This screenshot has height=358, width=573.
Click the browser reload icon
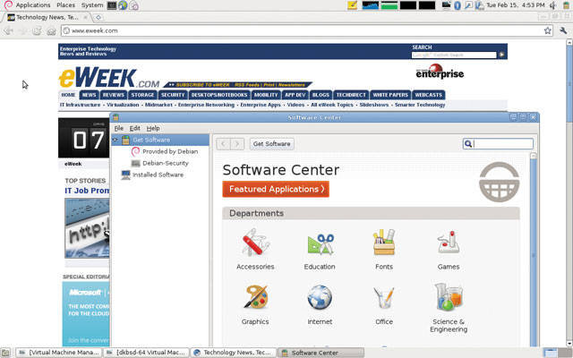(37, 30)
